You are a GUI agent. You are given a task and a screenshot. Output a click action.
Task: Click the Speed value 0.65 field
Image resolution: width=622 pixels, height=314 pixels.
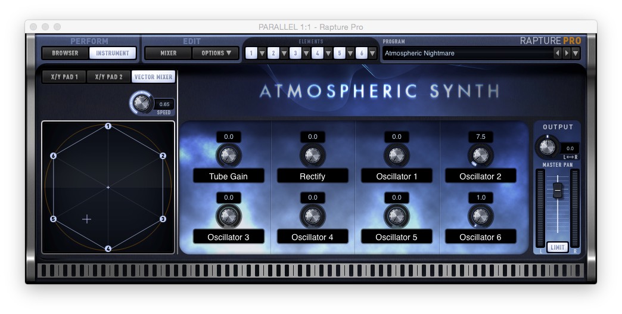click(x=164, y=104)
